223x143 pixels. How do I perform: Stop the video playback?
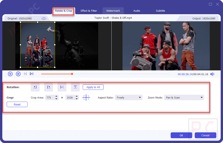coord(18,74)
